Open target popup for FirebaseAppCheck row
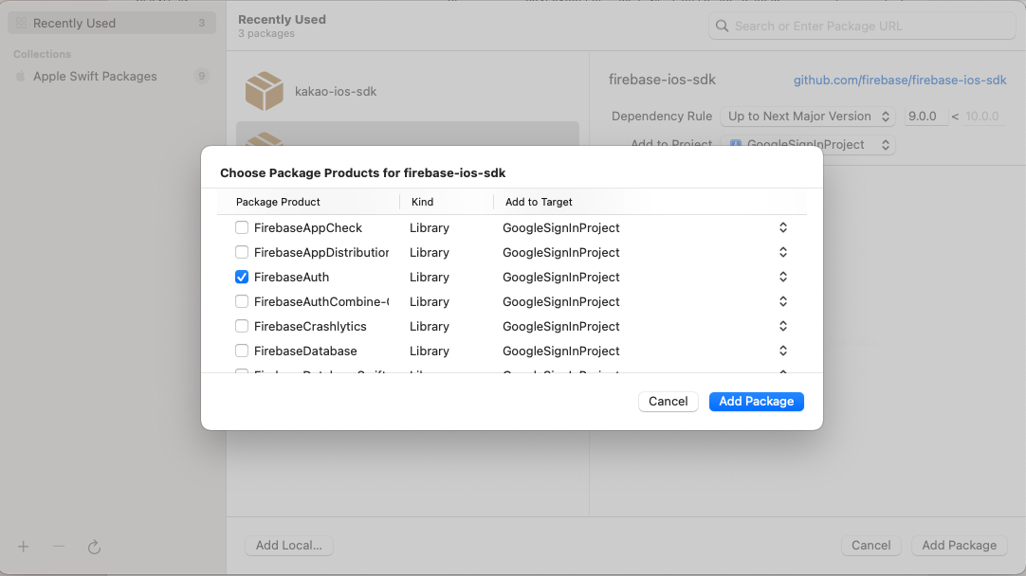The width and height of the screenshot is (1026, 576). [x=782, y=227]
